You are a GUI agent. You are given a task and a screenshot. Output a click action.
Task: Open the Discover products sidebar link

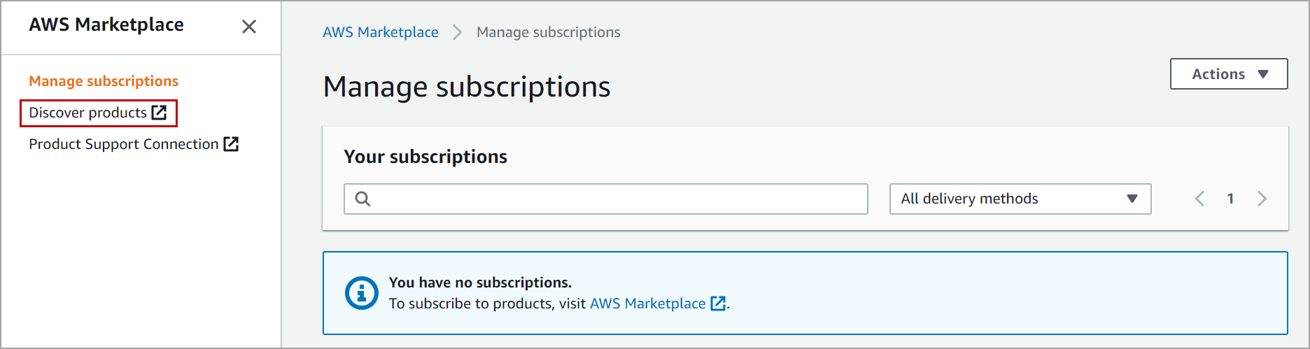pyautogui.click(x=87, y=113)
